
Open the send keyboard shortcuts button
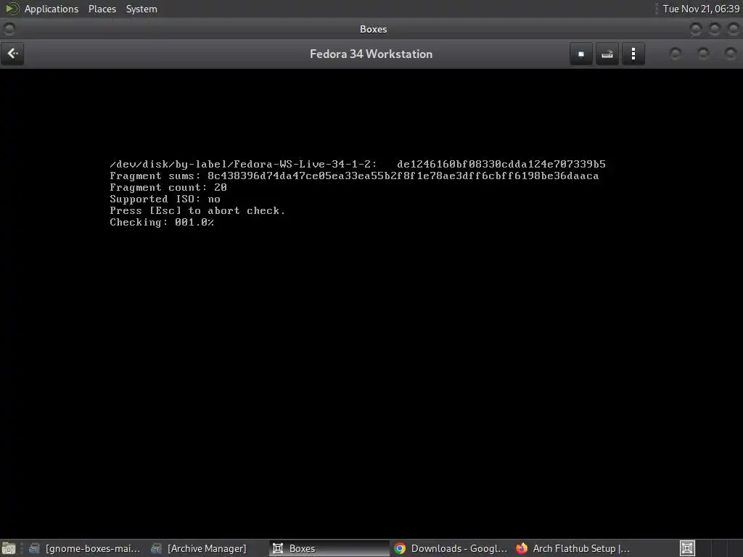pos(607,54)
